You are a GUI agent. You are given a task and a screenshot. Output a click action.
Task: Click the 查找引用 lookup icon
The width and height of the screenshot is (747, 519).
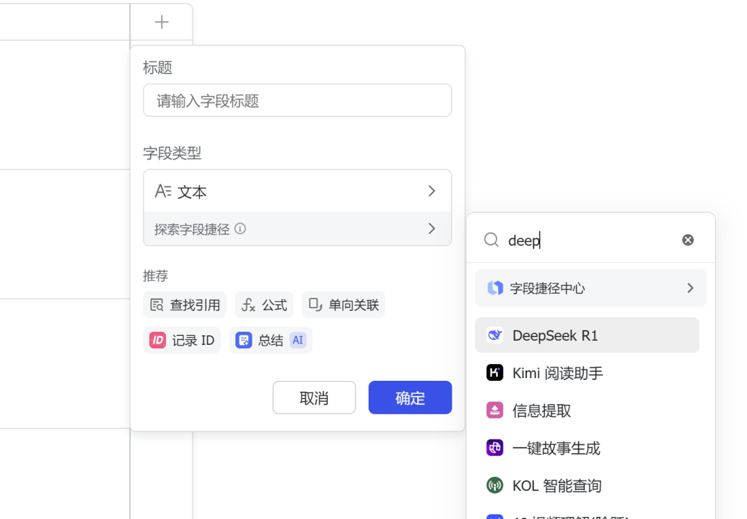point(157,305)
